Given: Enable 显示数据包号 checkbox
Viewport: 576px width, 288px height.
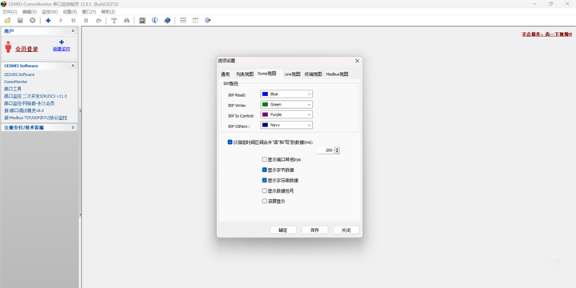Looking at the screenshot, I should (265, 191).
